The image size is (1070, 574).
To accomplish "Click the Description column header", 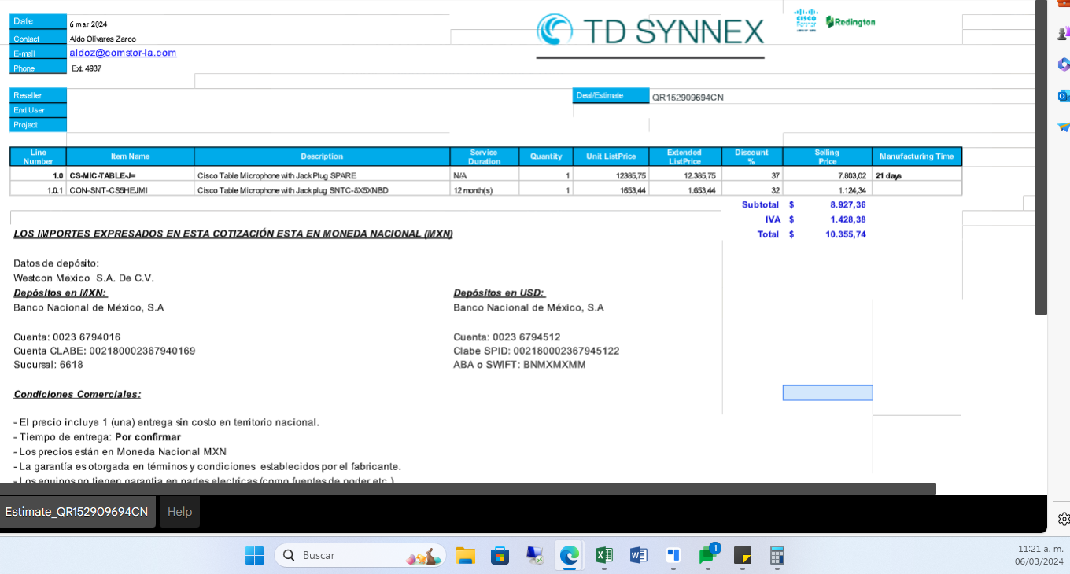I will (x=322, y=156).
